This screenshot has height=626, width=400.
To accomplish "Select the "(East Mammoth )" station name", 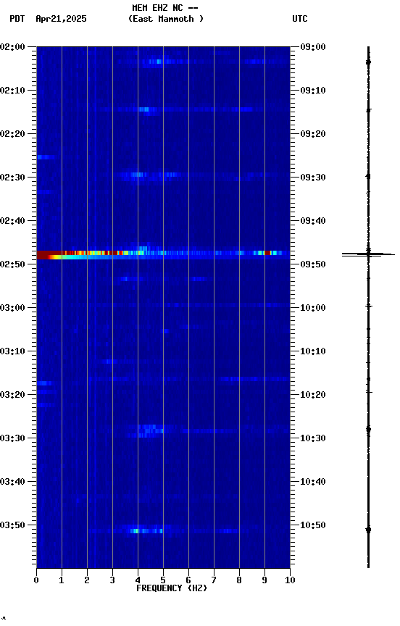I will click(x=166, y=19).
